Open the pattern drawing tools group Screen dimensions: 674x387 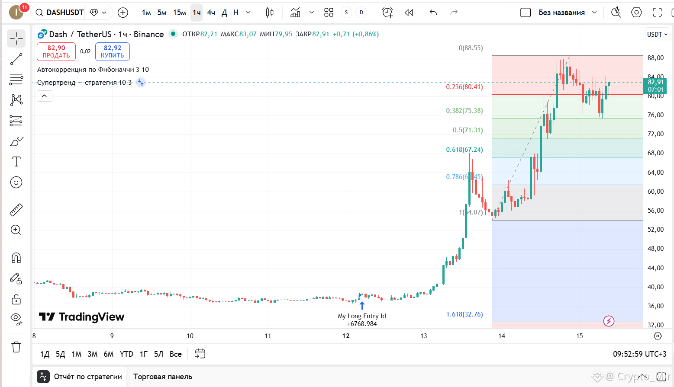pyautogui.click(x=16, y=100)
